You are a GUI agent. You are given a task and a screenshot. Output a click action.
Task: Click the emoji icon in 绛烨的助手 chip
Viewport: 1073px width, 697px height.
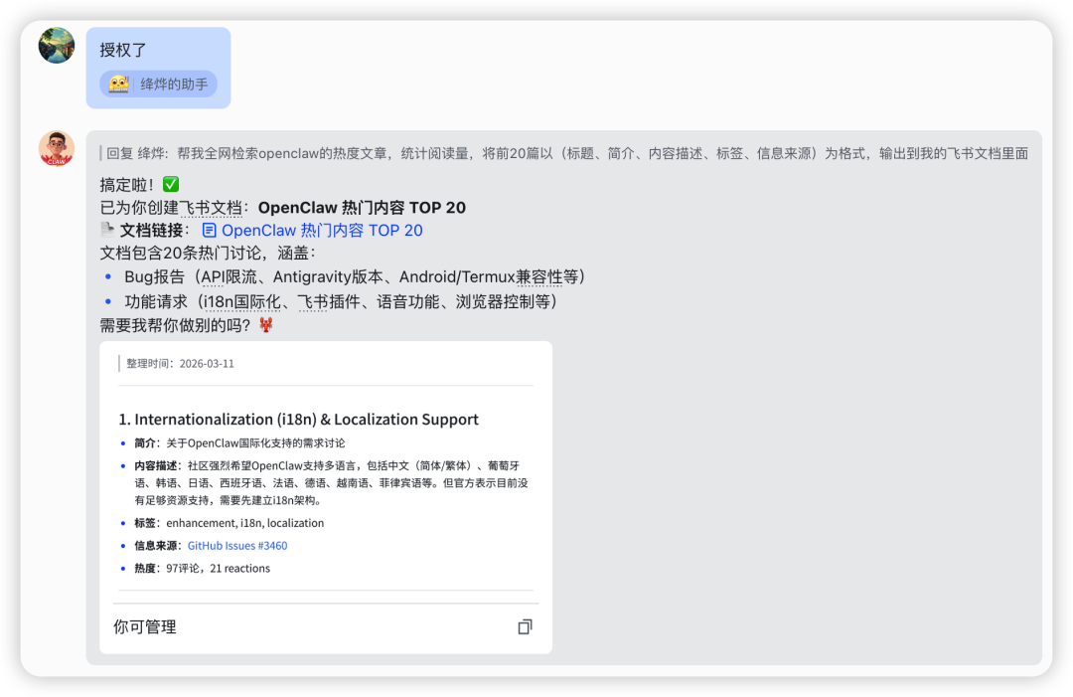118,85
